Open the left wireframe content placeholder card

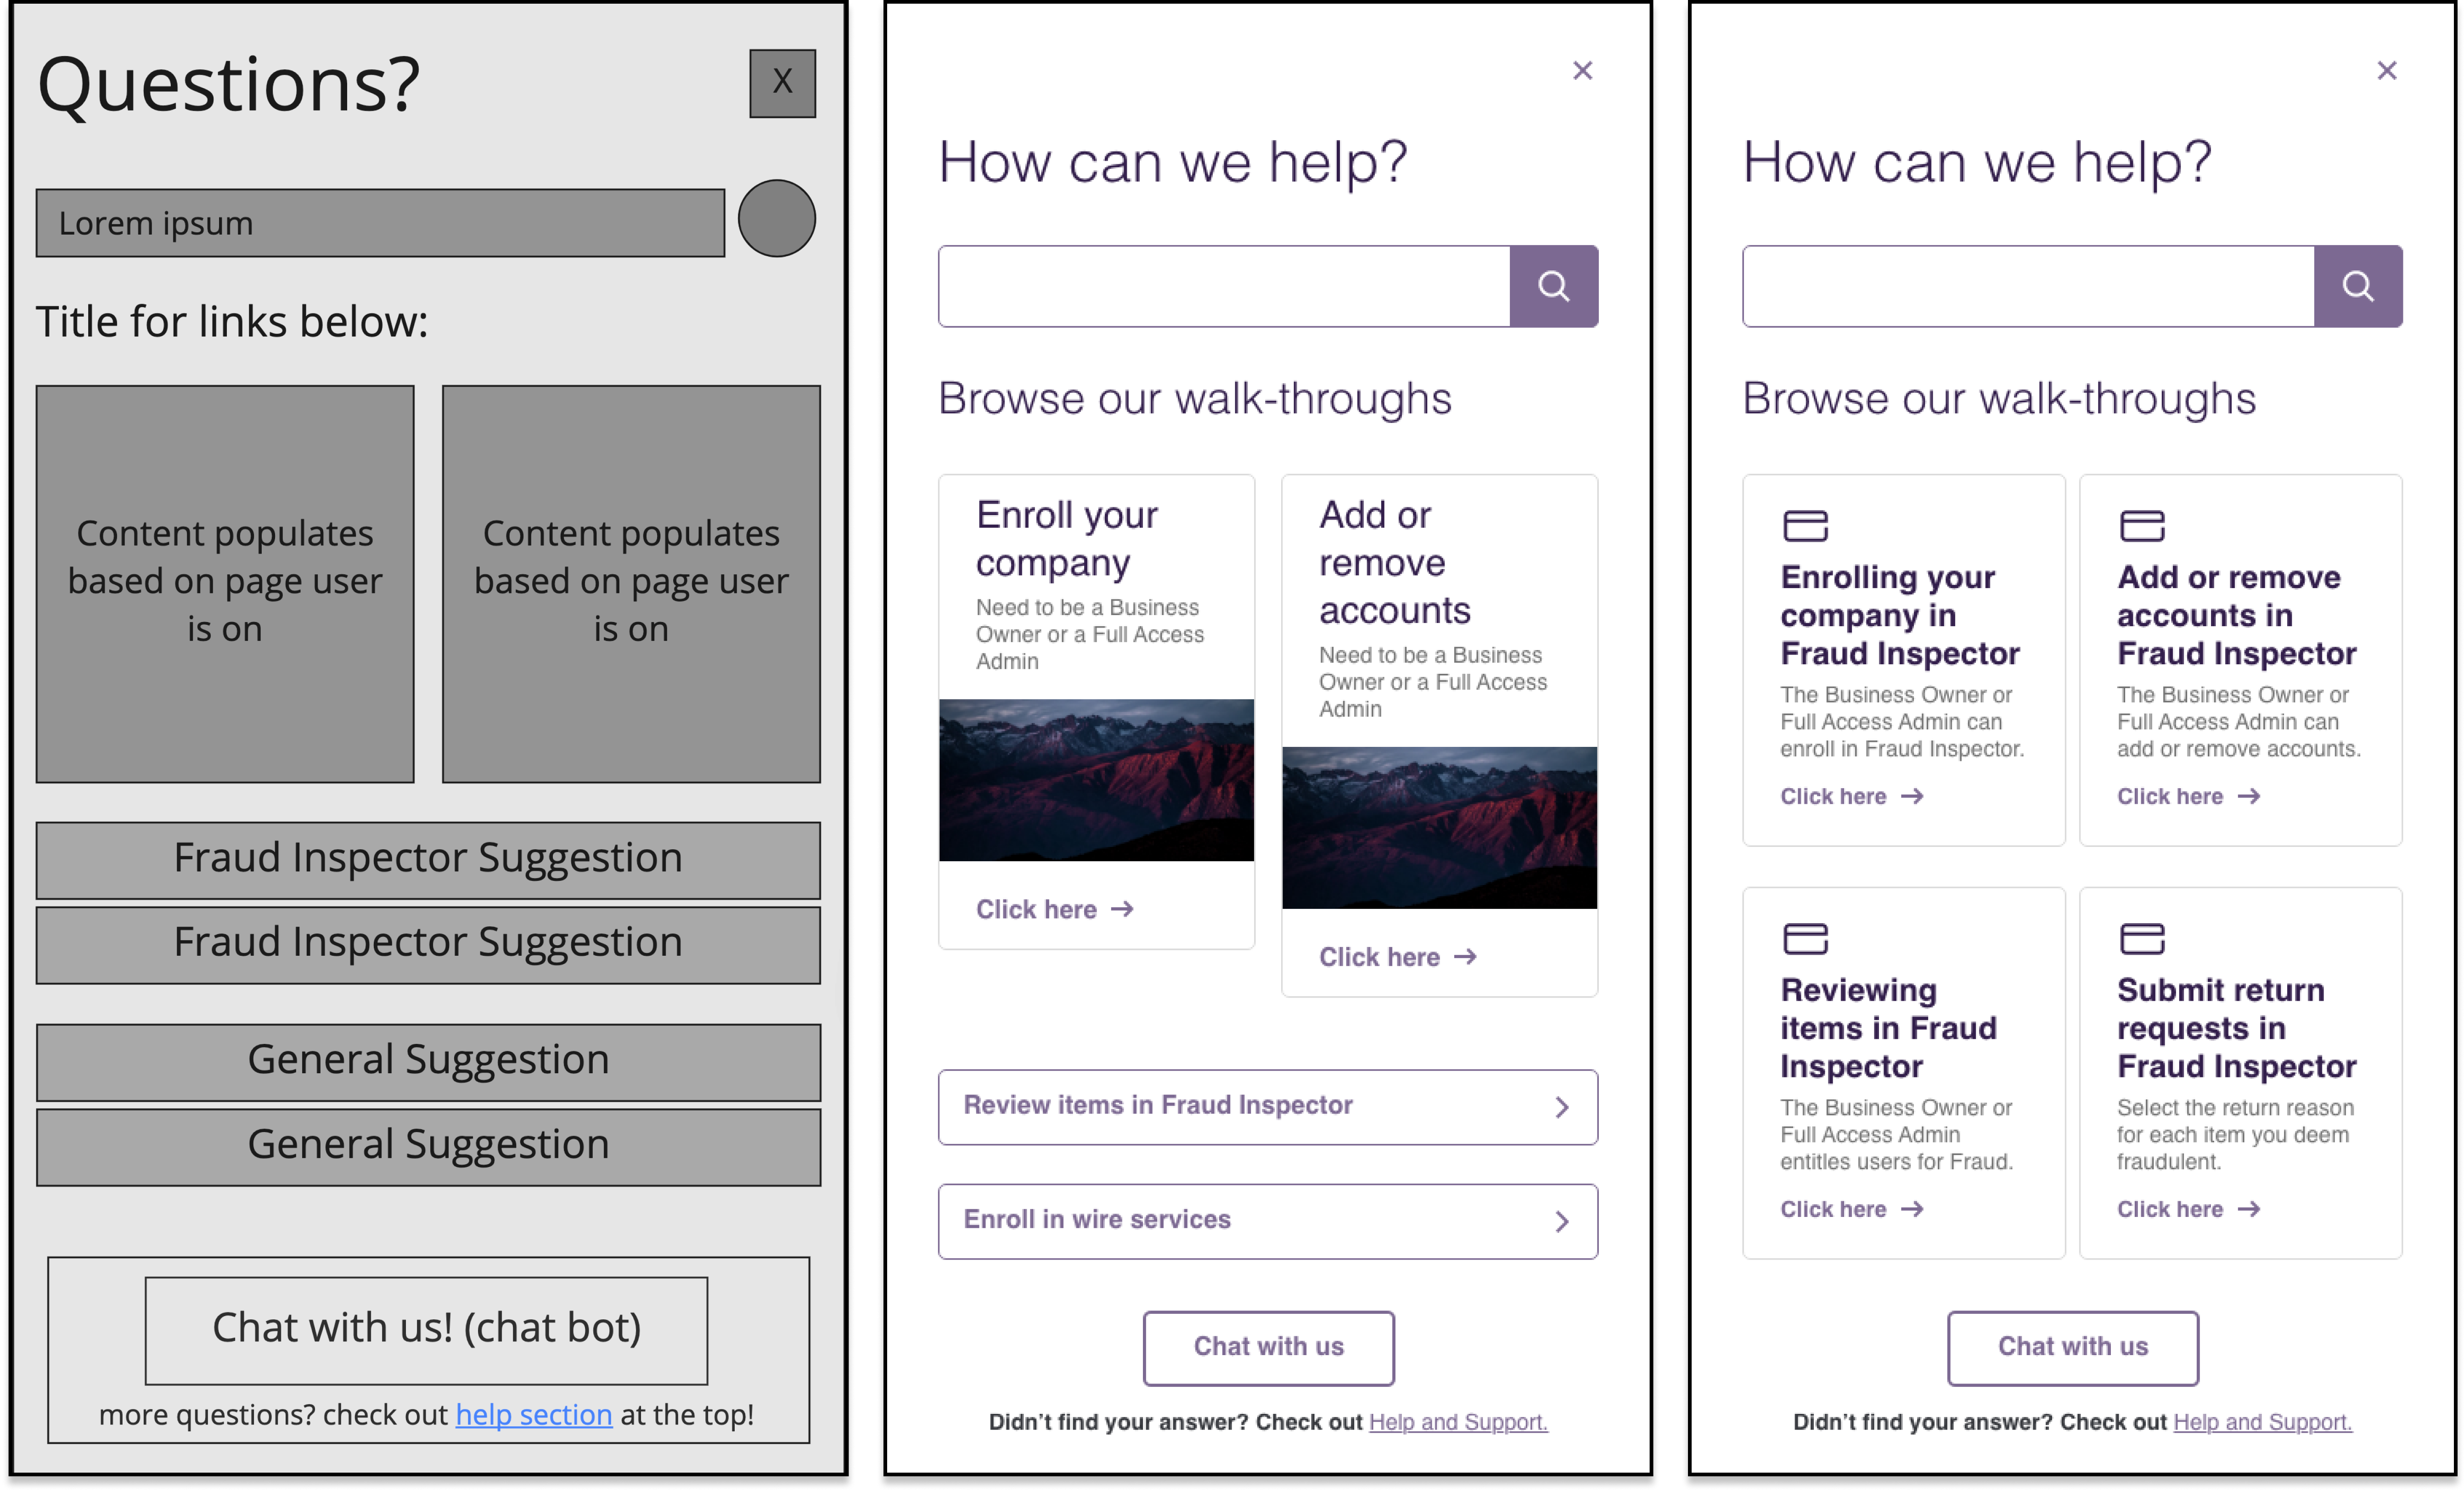225,583
